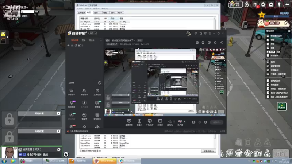Open stream settings gear in the bottom bar

coord(205,122)
